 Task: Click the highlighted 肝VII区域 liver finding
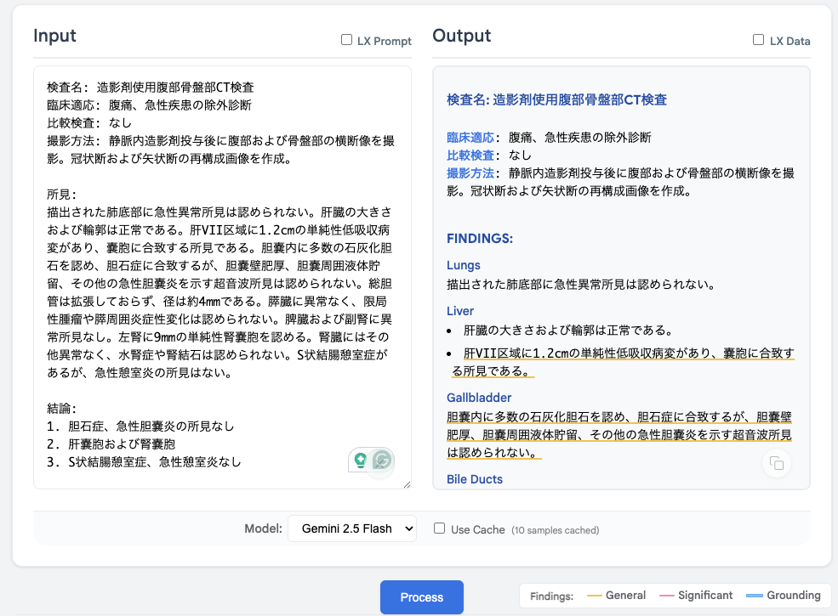[623, 362]
